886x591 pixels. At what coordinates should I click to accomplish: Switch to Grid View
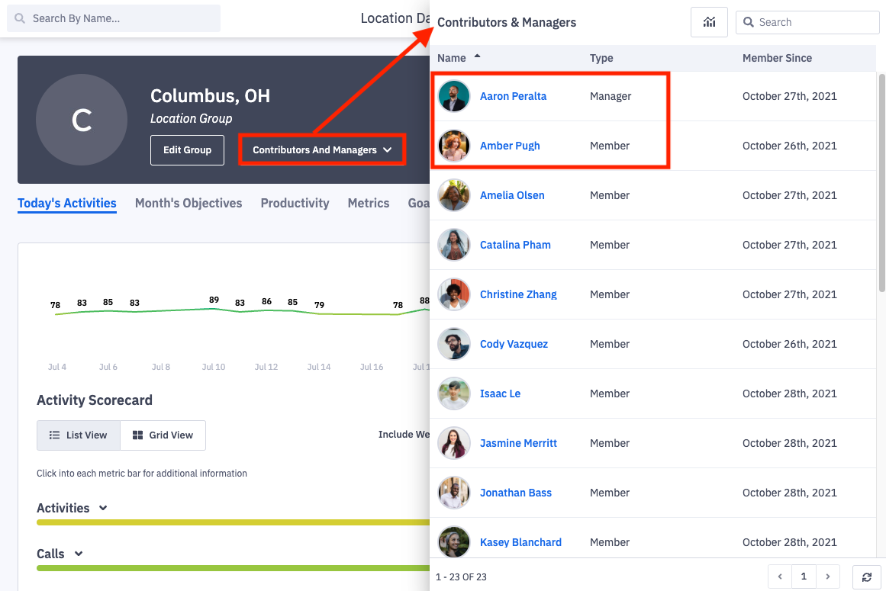[x=163, y=435]
